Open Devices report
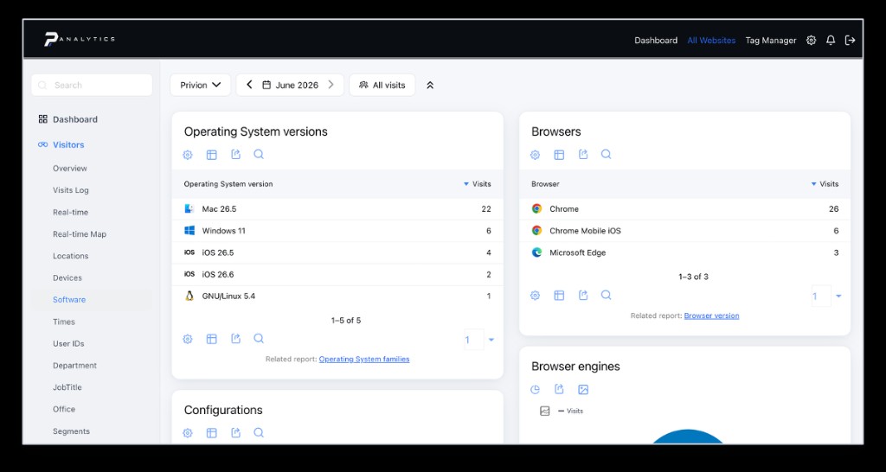This screenshot has width=886, height=472. 67,277
